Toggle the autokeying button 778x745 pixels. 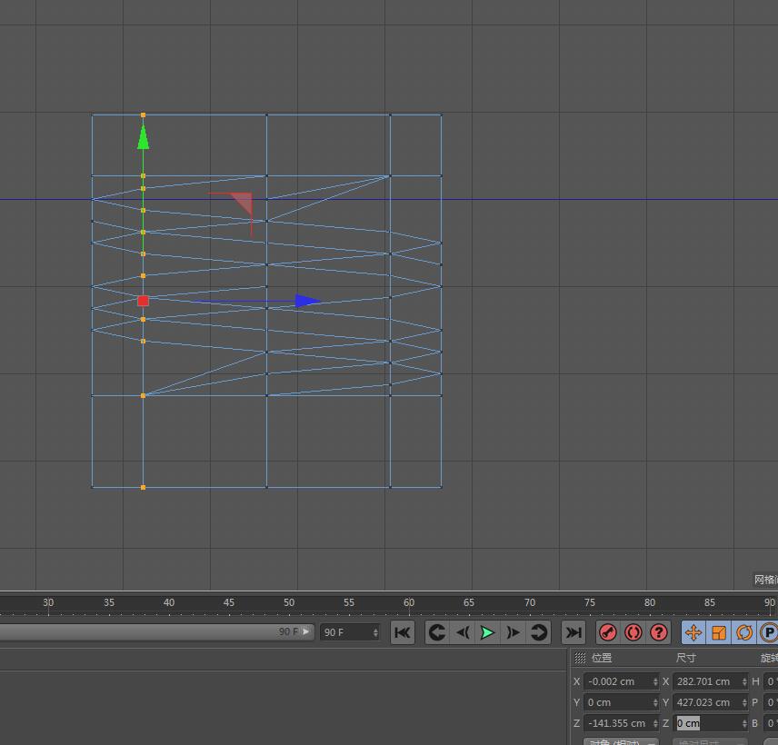click(633, 632)
